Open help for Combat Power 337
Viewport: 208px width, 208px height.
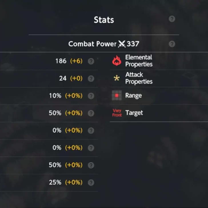[x=172, y=44]
